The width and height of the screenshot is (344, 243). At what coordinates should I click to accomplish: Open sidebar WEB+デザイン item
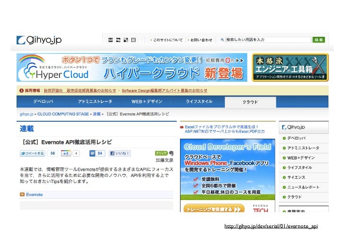click(x=304, y=158)
